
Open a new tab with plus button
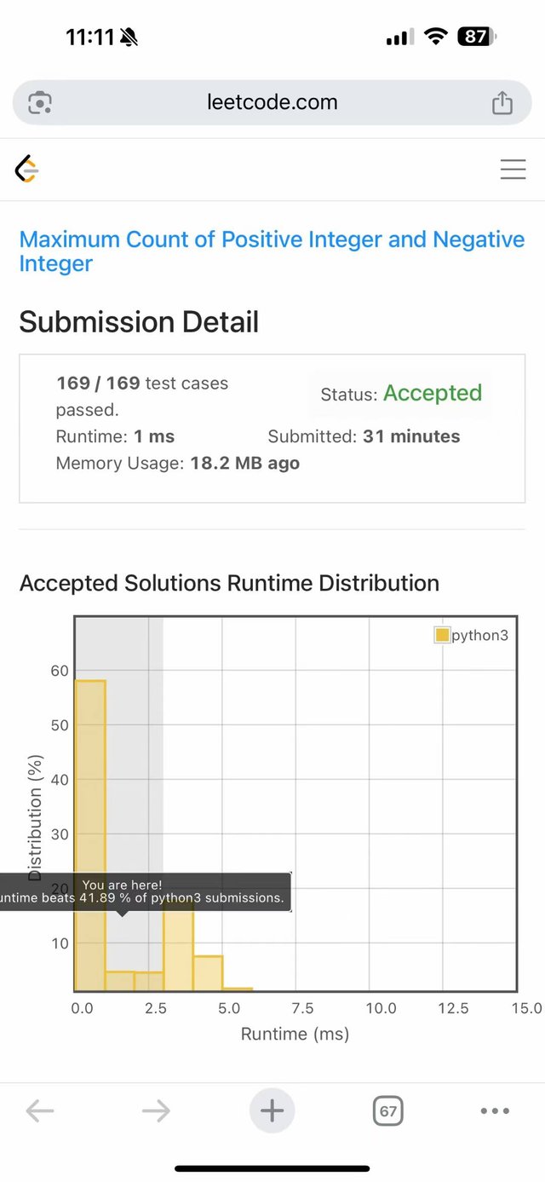(272, 1110)
